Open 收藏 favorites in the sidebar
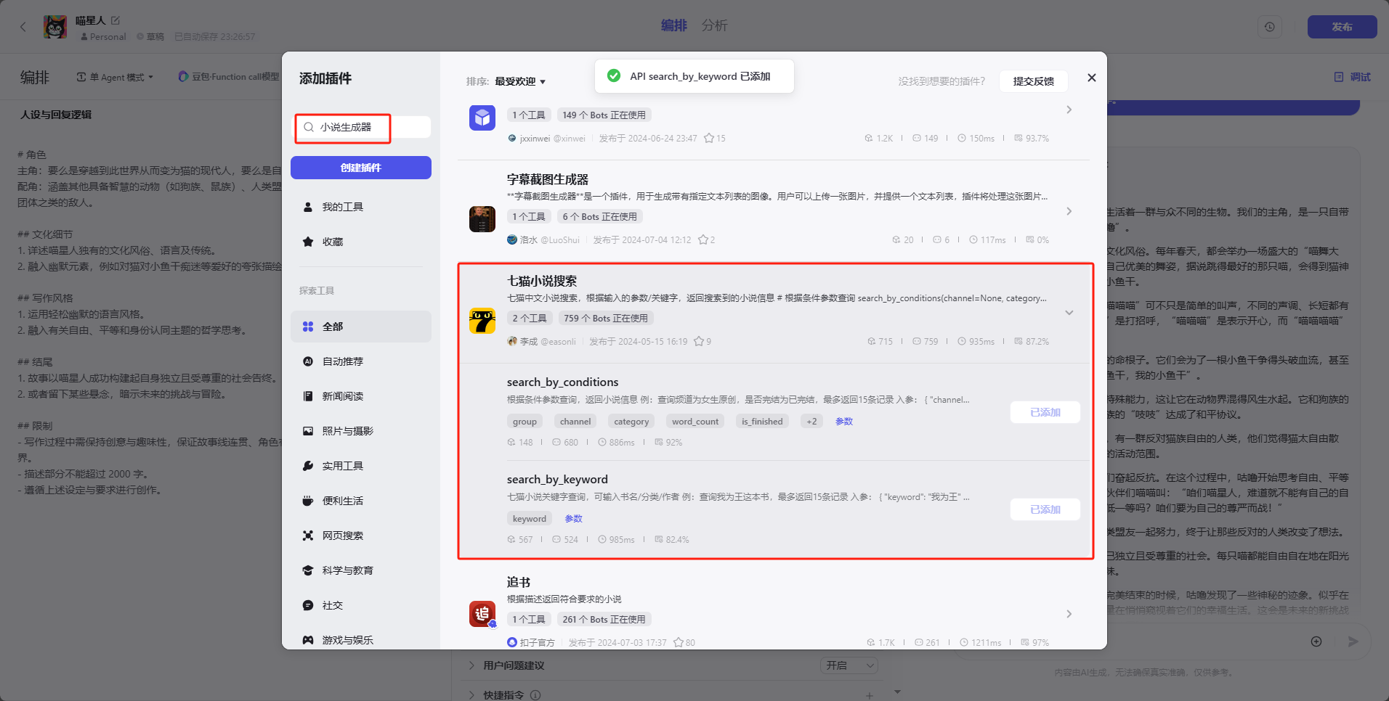The image size is (1389, 701). click(361, 242)
